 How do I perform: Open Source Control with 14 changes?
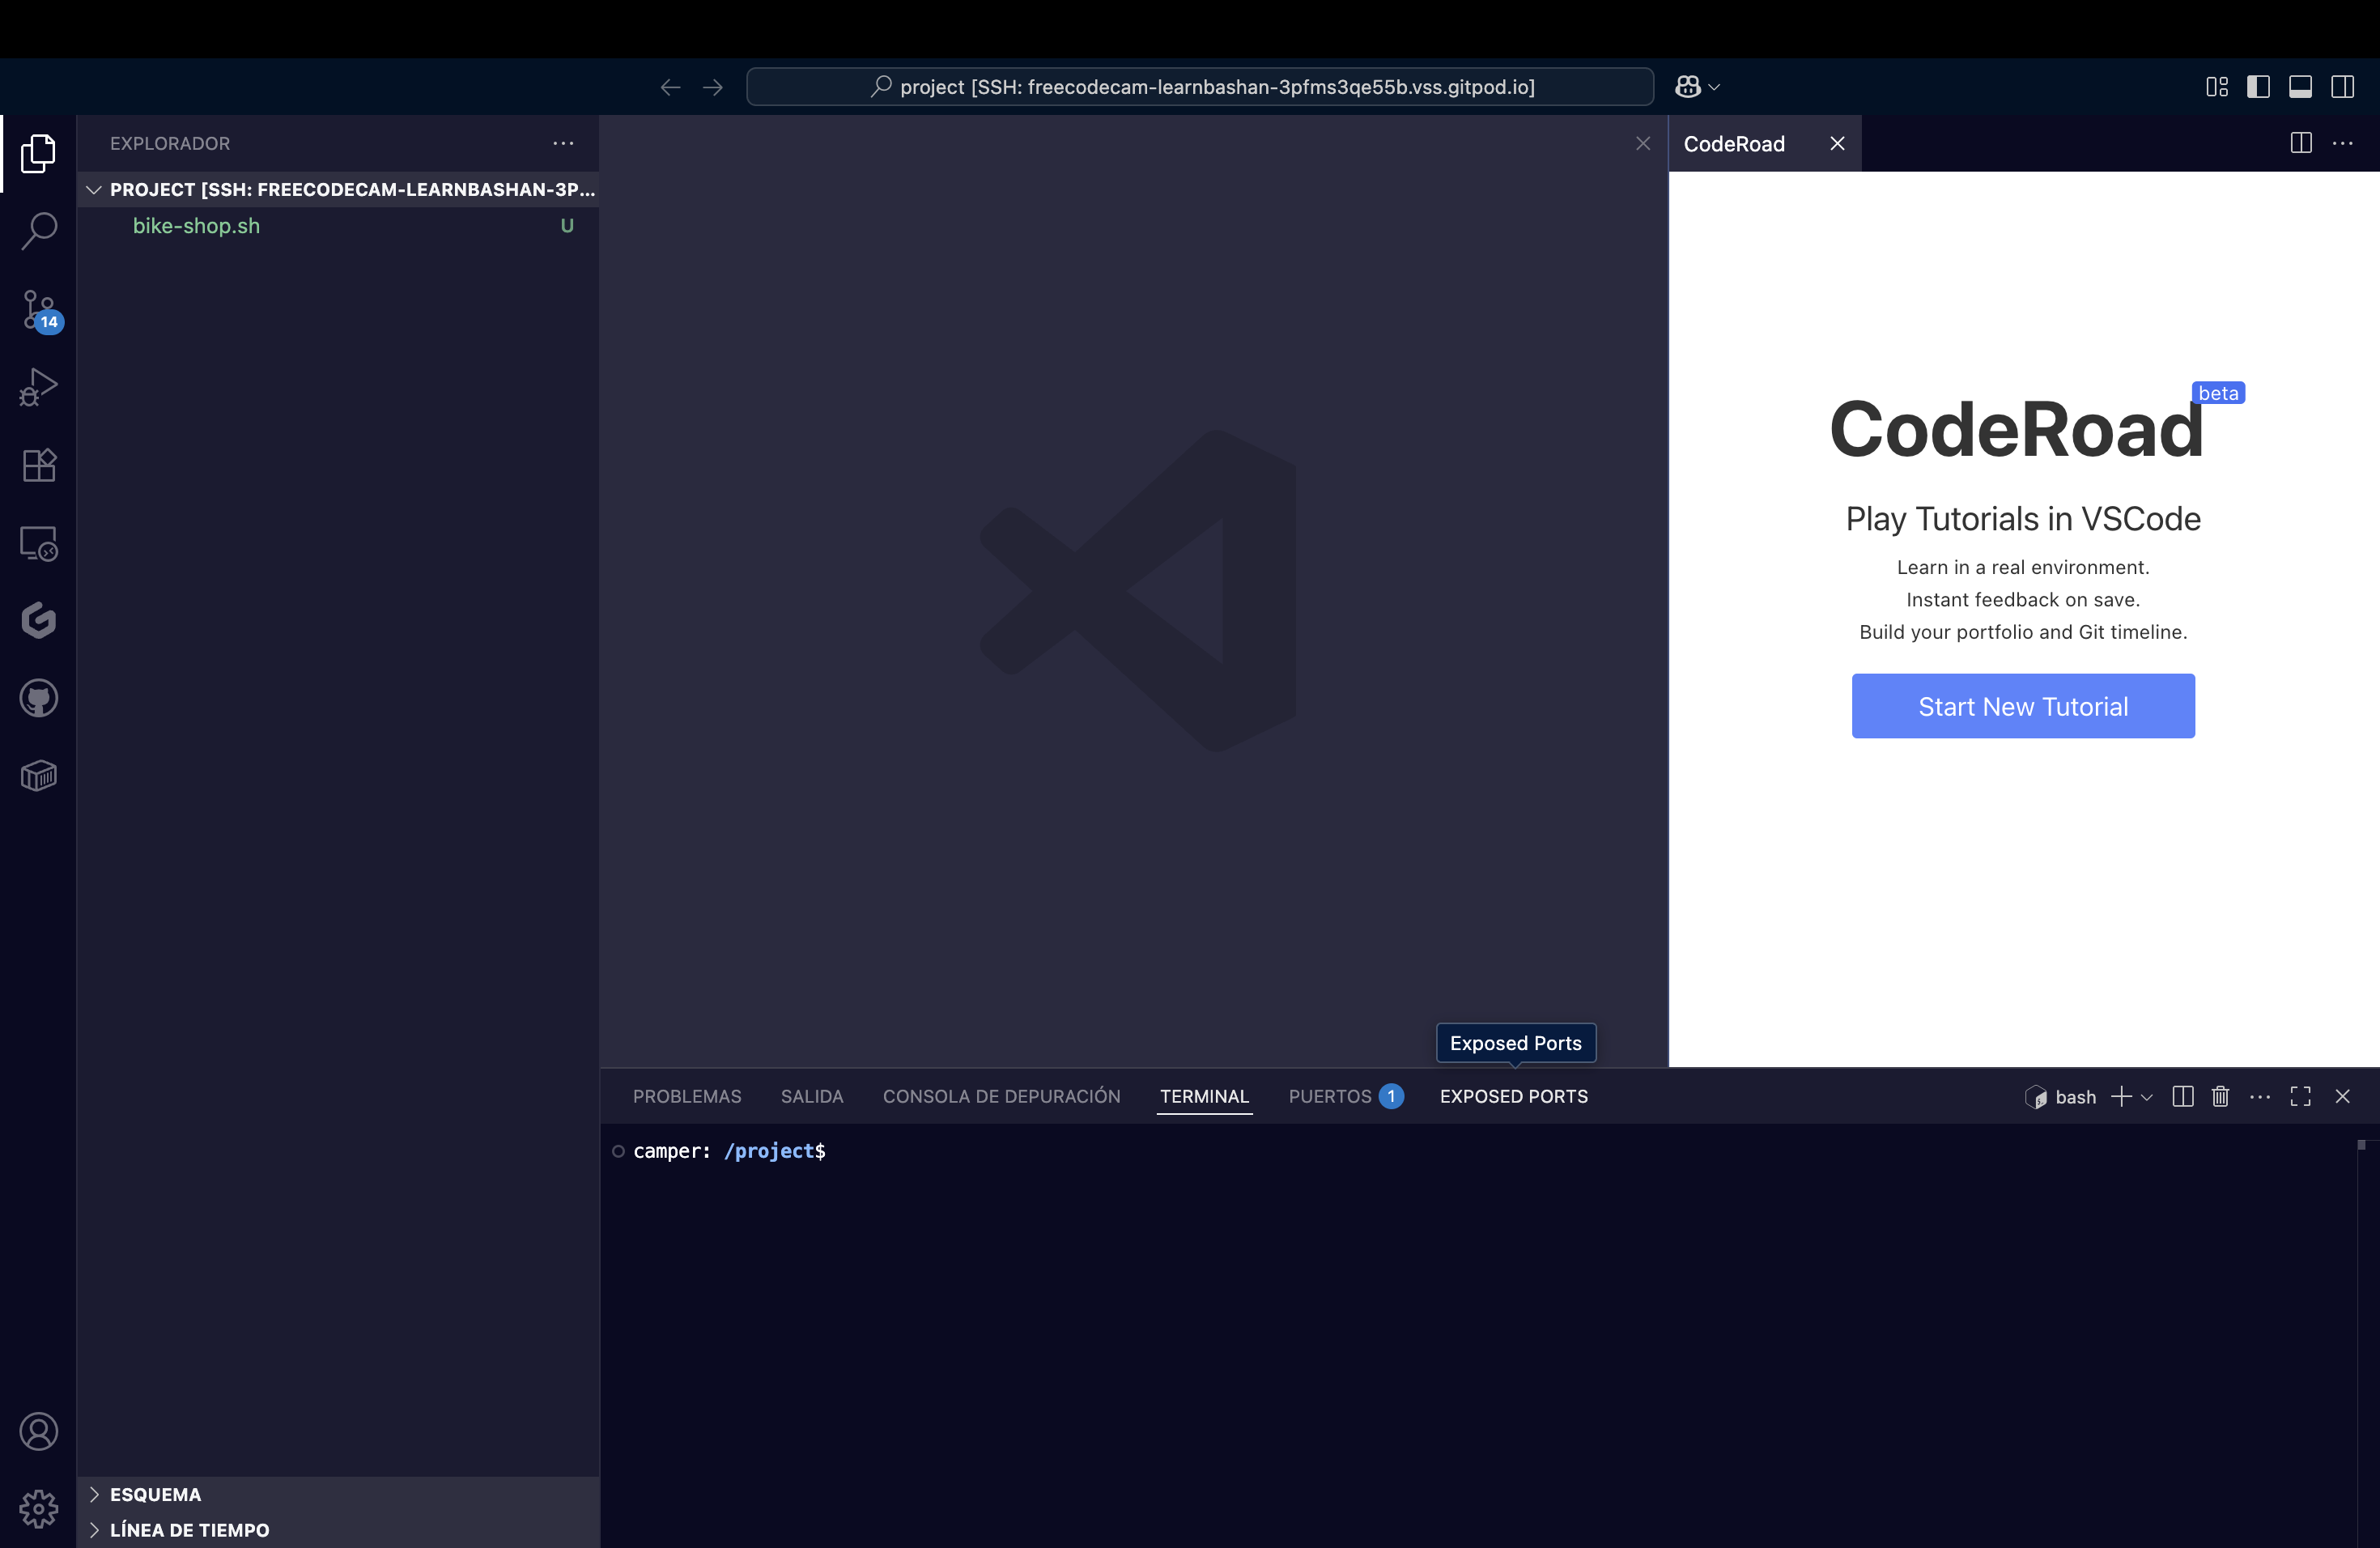[x=39, y=309]
